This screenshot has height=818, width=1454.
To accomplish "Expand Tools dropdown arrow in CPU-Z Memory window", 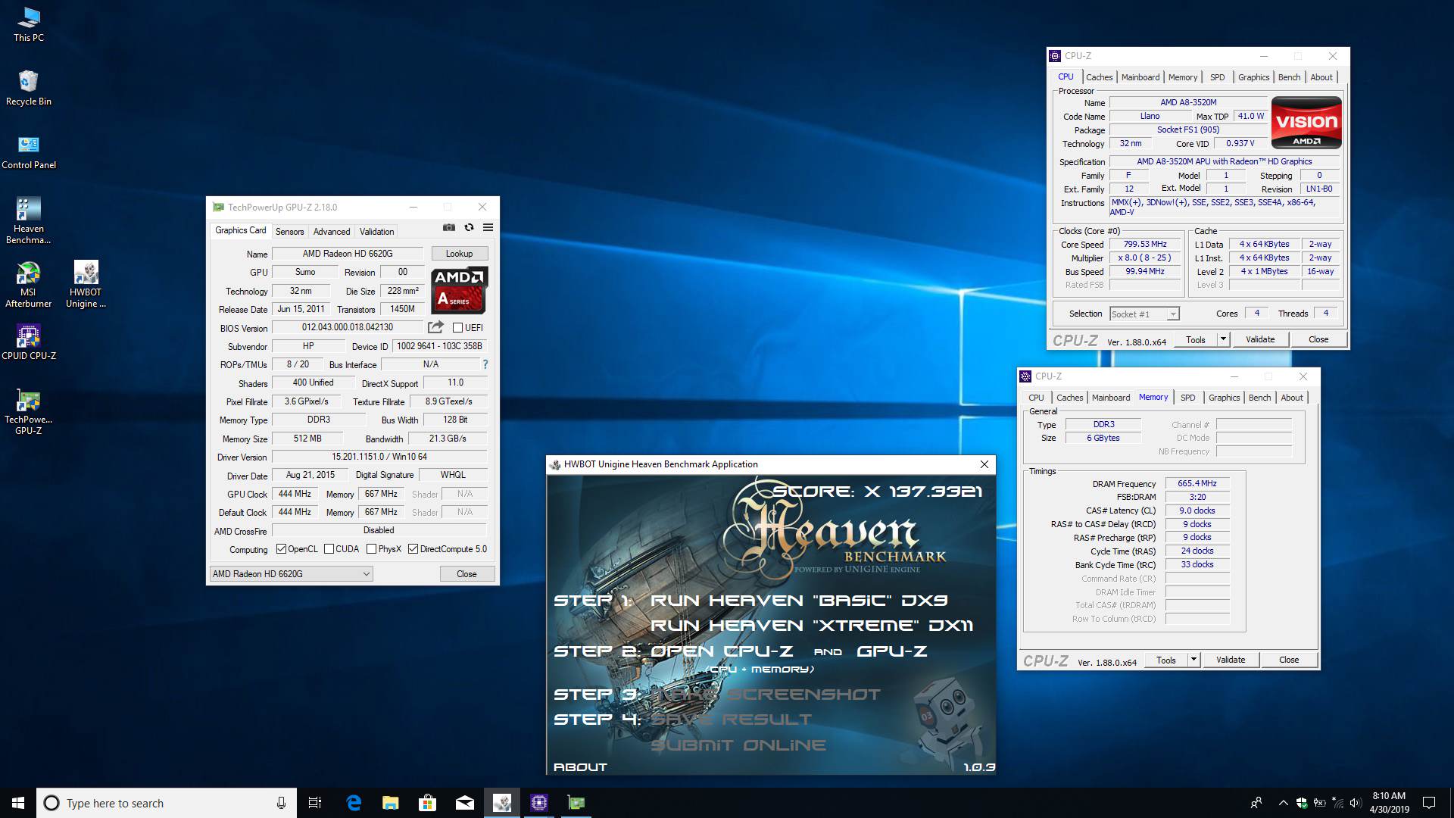I will pos(1193,660).
